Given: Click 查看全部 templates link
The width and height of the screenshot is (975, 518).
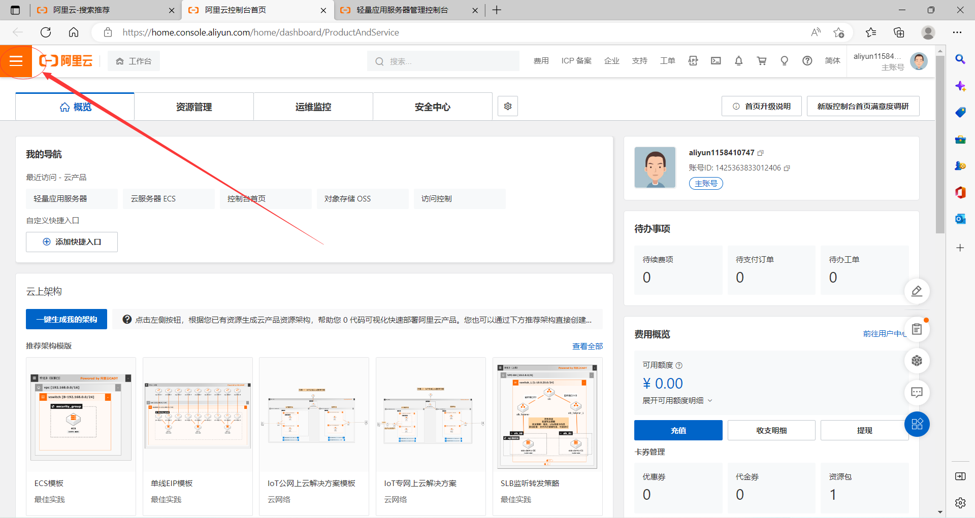Looking at the screenshot, I should pyautogui.click(x=588, y=346).
